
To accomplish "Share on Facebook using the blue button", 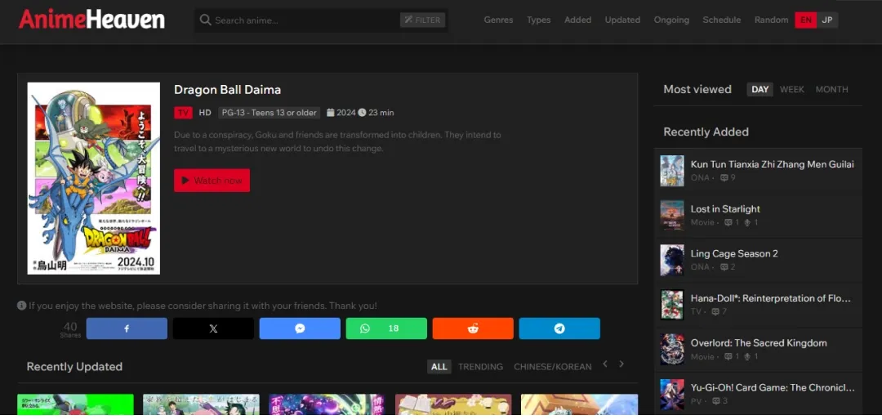I will click(127, 328).
